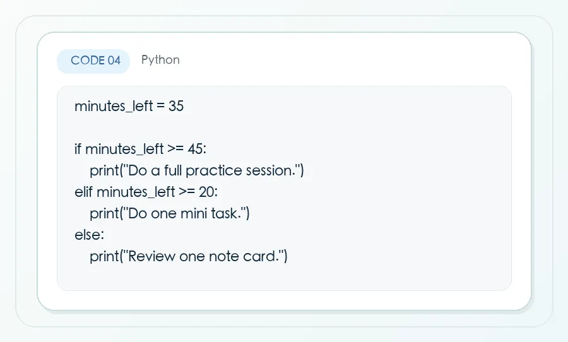
Task: Click the Do one mini task line
Action: point(170,213)
